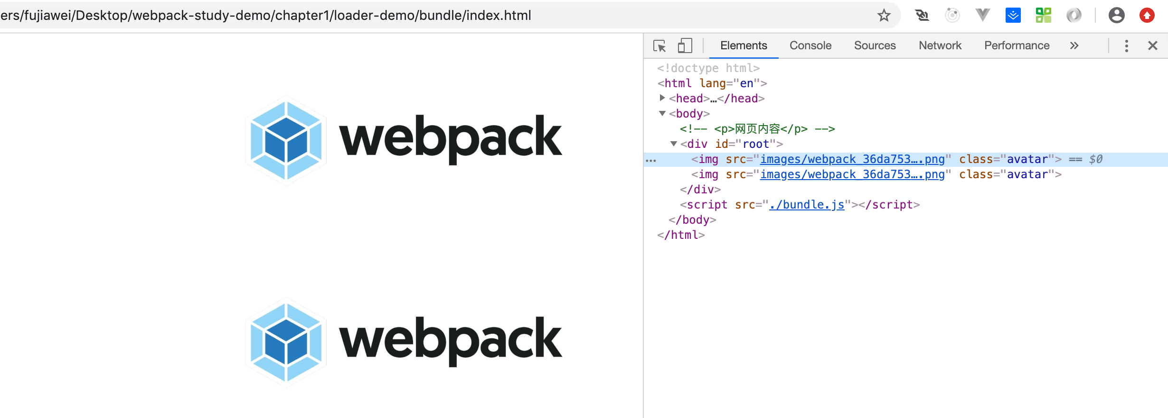1168x418 pixels.
Task: Switch to the Console tab
Action: click(810, 46)
